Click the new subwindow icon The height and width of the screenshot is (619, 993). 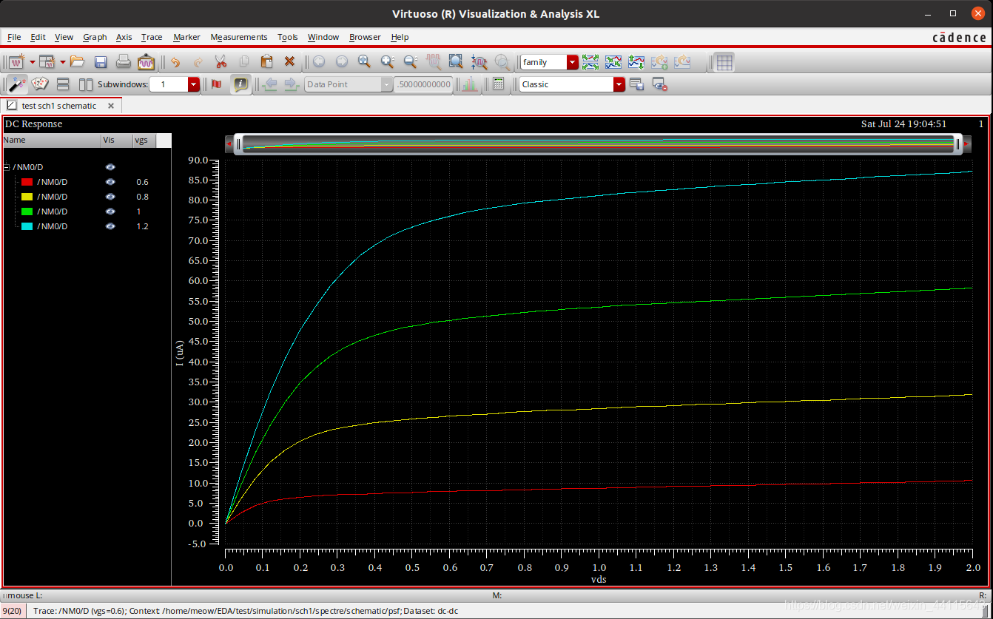(x=47, y=62)
